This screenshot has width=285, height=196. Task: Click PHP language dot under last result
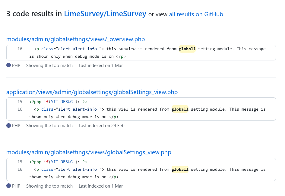tap(8, 186)
